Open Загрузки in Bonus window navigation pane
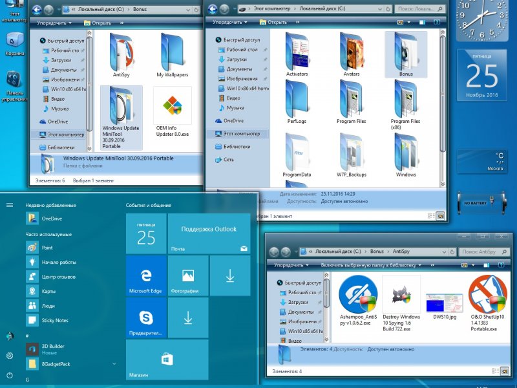517x388 pixels. [61, 60]
